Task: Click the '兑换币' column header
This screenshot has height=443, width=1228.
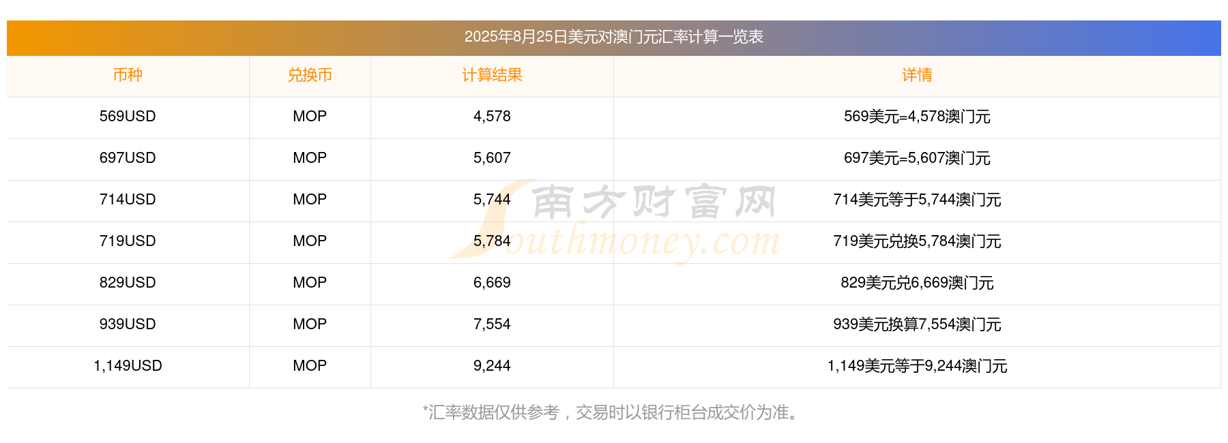Action: click(310, 75)
